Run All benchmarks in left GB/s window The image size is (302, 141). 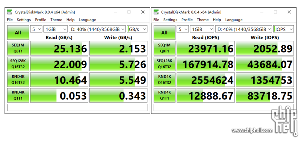click(x=18, y=33)
